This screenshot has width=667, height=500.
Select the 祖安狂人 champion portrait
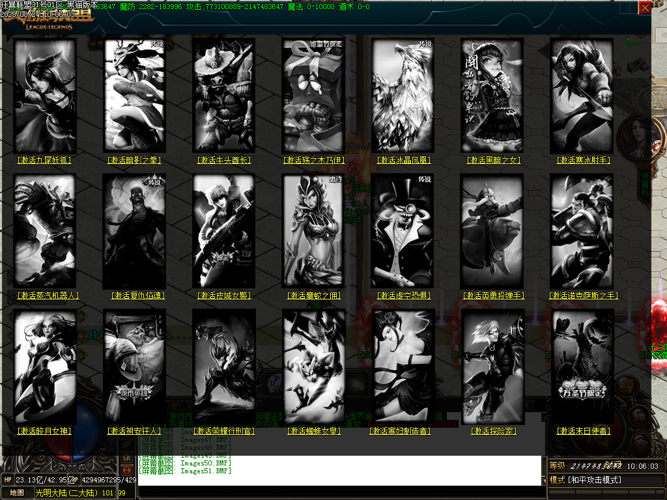(134, 367)
